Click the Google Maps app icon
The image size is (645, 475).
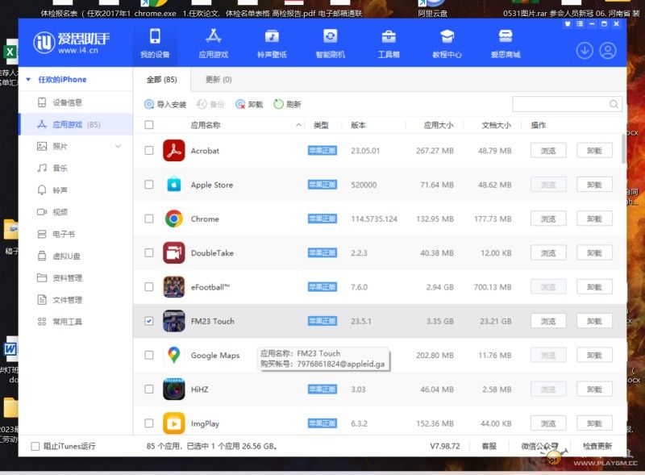(173, 355)
